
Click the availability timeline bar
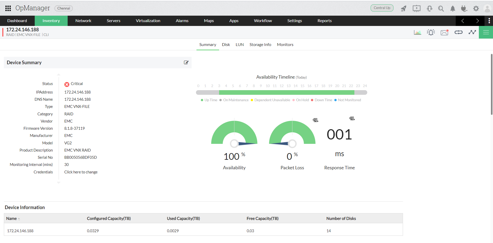tap(282, 92)
